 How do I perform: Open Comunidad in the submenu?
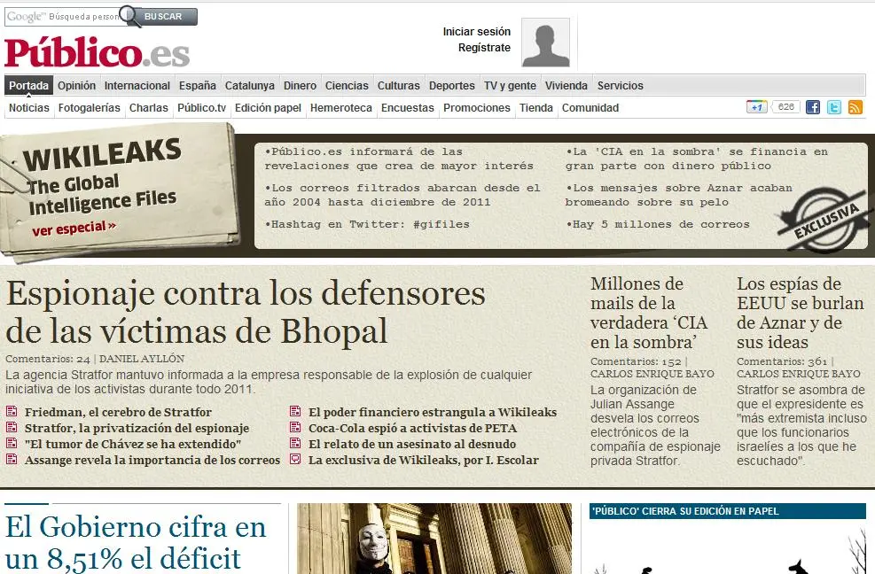tap(590, 108)
